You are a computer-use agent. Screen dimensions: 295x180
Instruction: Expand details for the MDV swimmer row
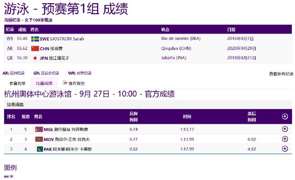coord(285,139)
